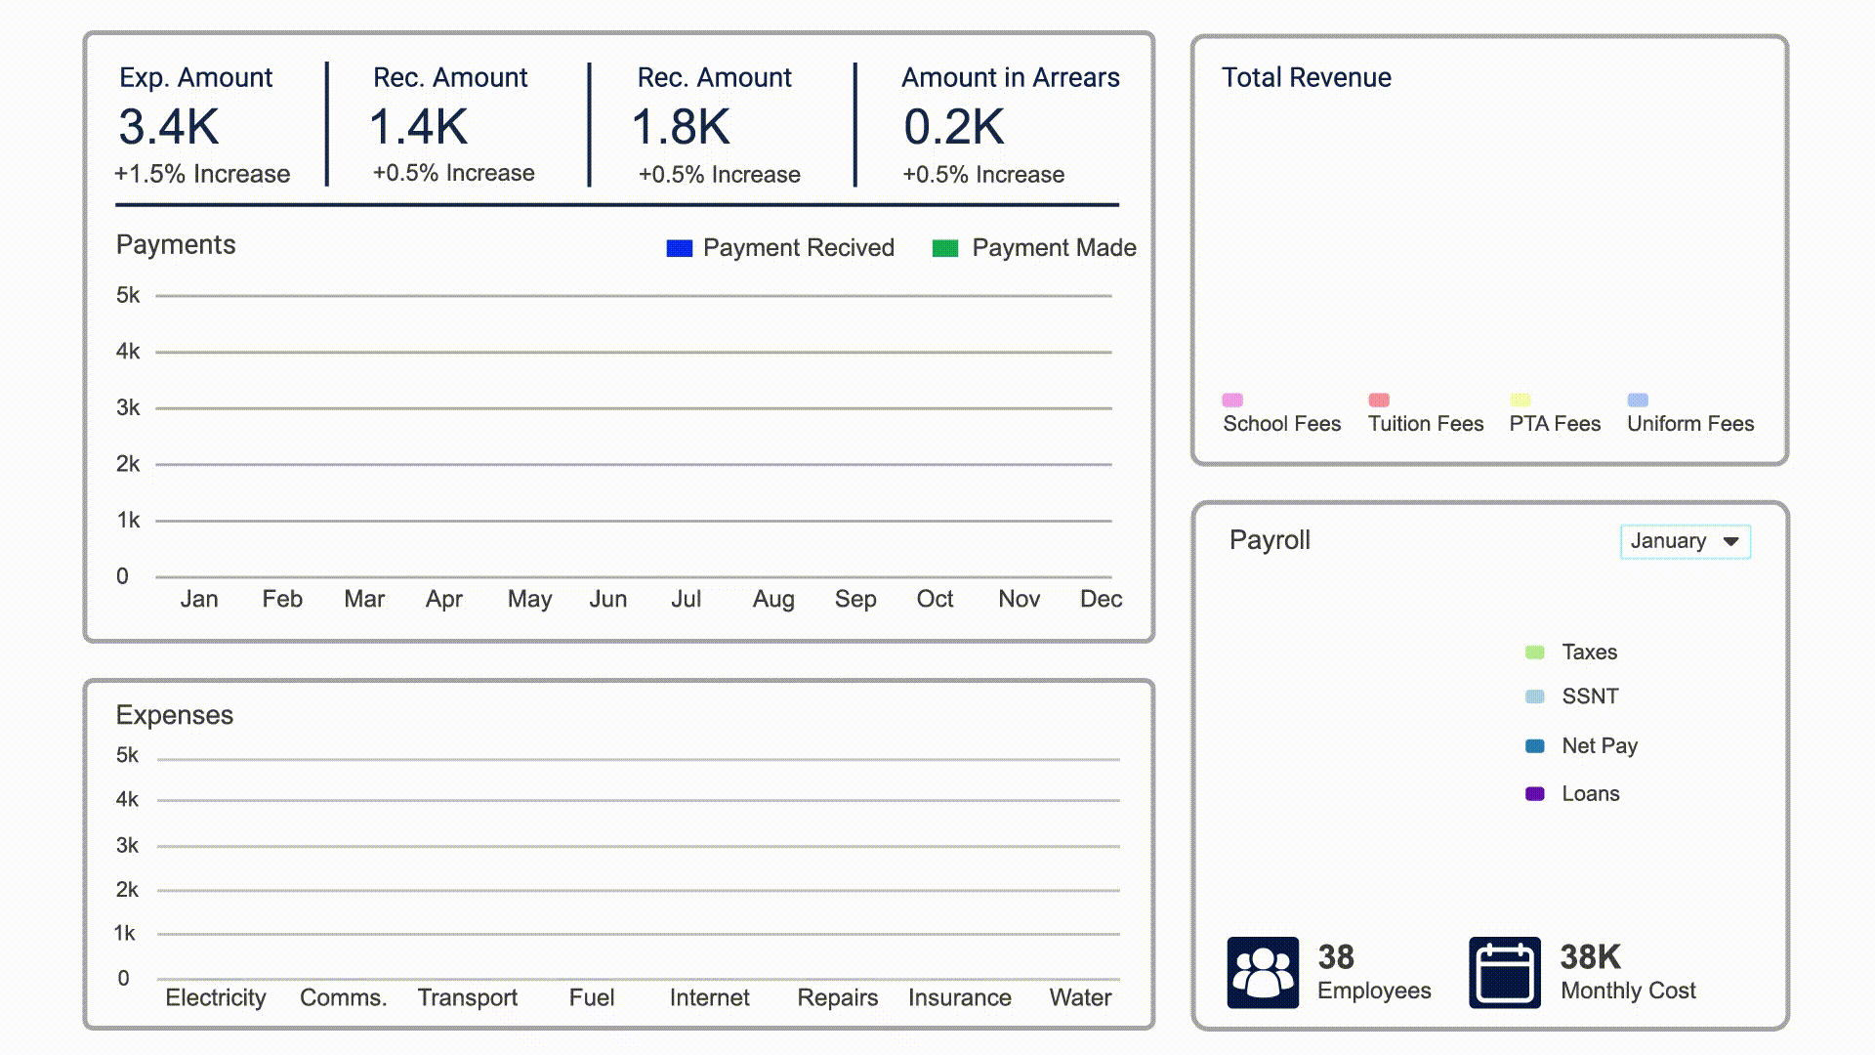Click the Exp. Amount 3.4K value

click(169, 127)
